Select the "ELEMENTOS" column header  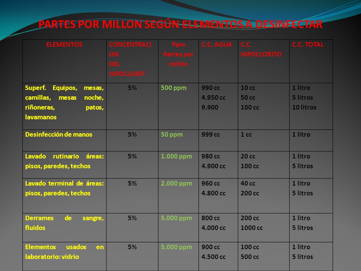coord(64,44)
